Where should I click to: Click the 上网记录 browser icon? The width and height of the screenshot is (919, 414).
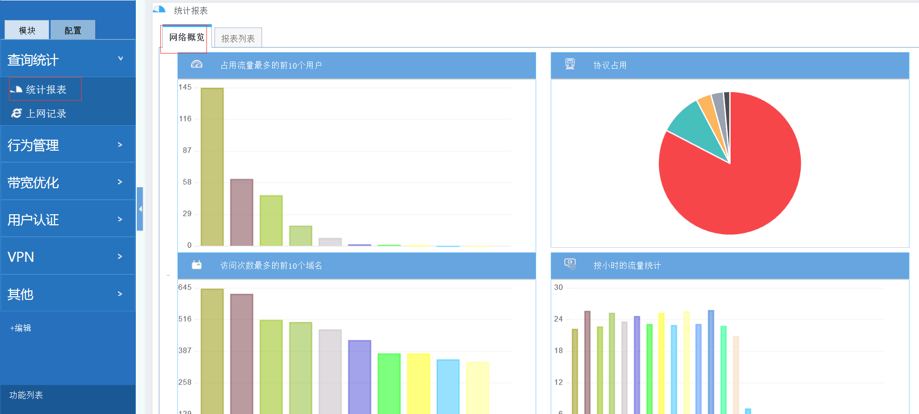pos(17,114)
